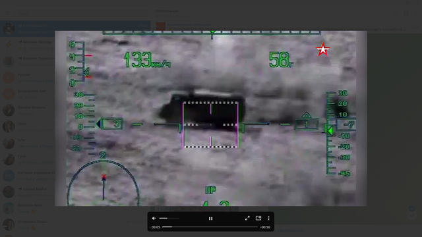The width and height of the screenshot is (422, 237).
Task: Toggle the side panel icon in channel header
Action: (x=406, y=13)
